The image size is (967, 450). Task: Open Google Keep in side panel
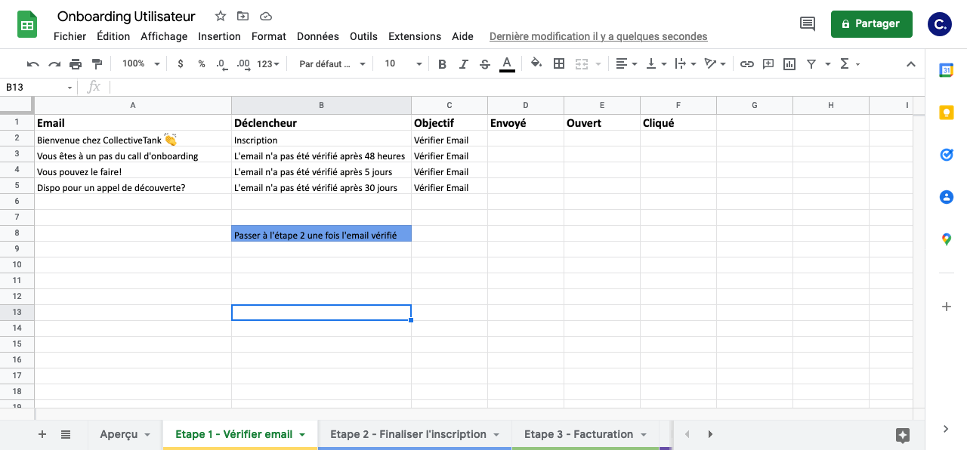[946, 113]
